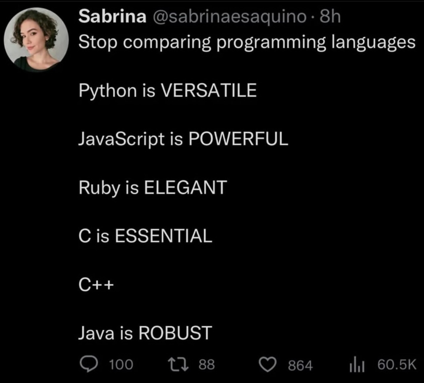Click the 60.5K views count
Viewport: 424px width, 383px height.
tap(397, 365)
